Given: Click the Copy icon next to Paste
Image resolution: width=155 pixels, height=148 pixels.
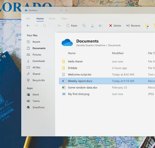Looking at the screenshot, I should pos(84,26).
